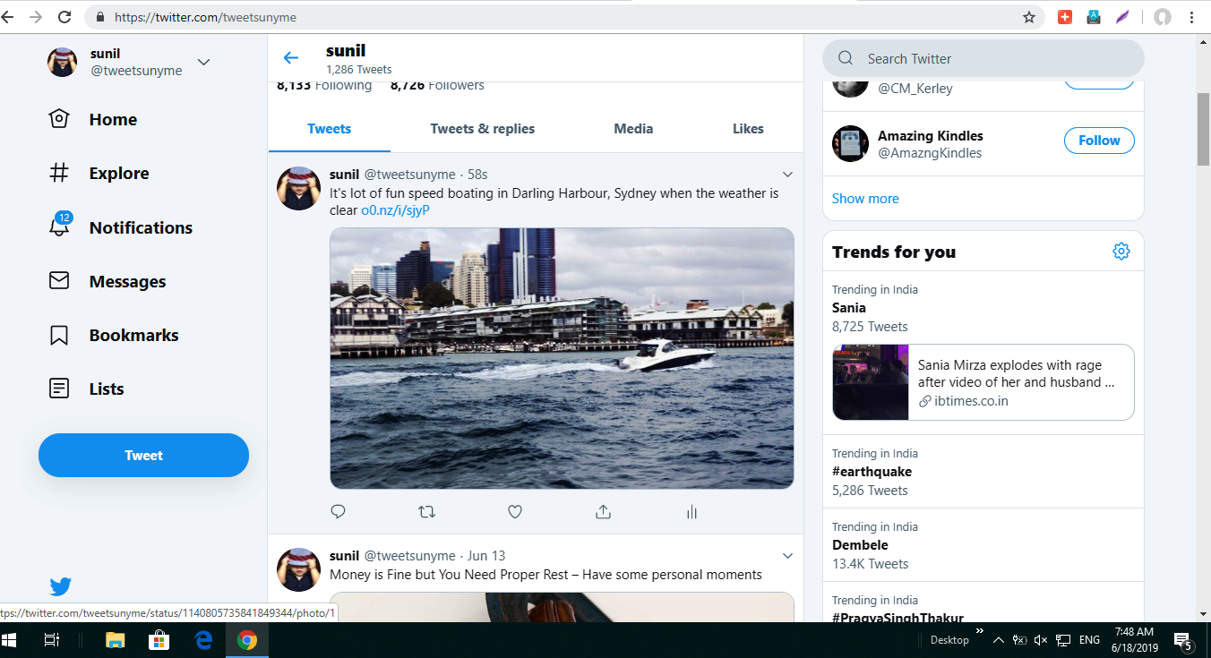Bookmark this page with star icon
Screen dimensions: 1211x658
pyautogui.click(x=1029, y=17)
